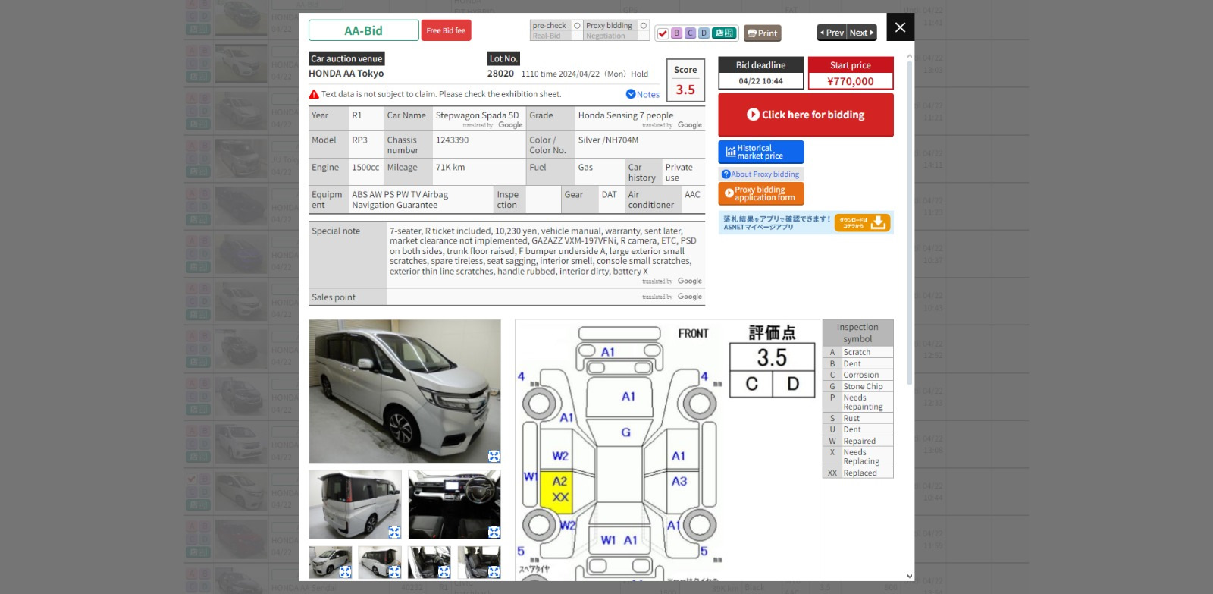Open Historical market price
The image size is (1213, 594).
click(x=760, y=152)
